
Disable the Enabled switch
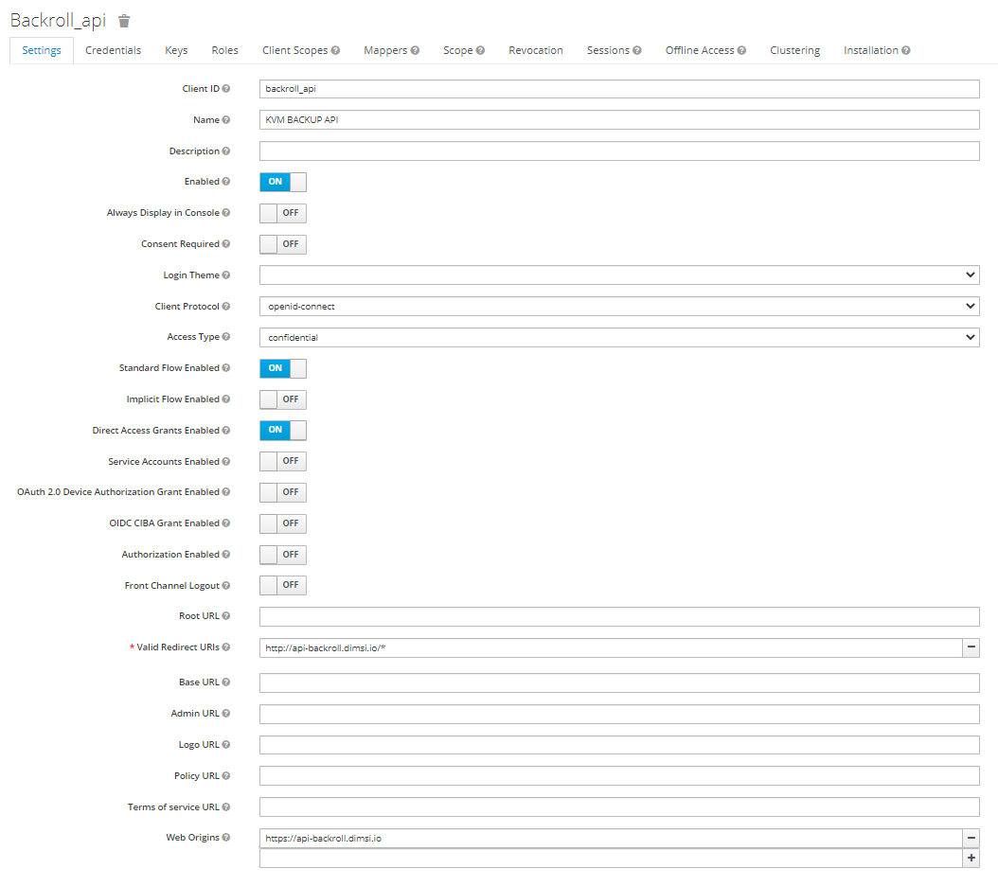coord(282,182)
